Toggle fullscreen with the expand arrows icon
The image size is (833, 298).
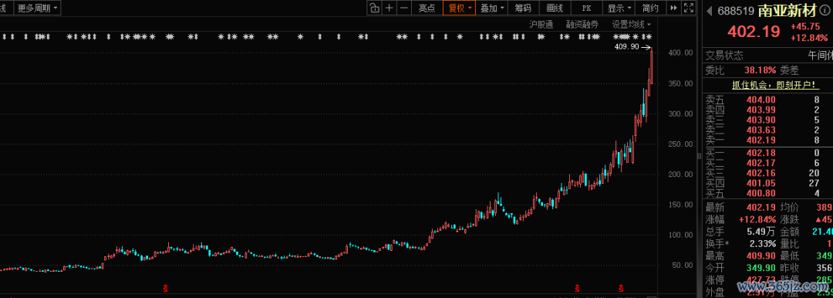pos(689,8)
